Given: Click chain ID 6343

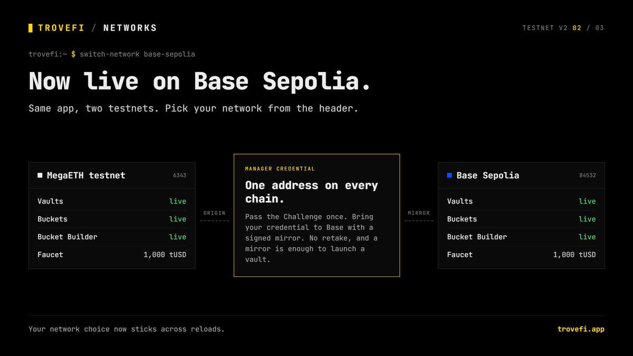Looking at the screenshot, I should [179, 176].
